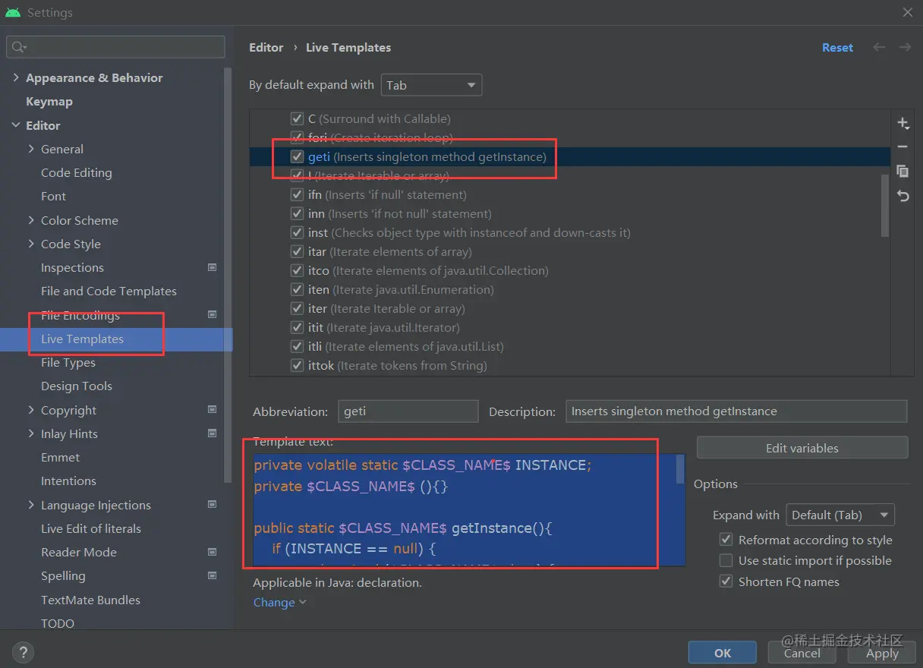This screenshot has height=668, width=923.
Task: Open Design Tools settings
Action: [77, 386]
